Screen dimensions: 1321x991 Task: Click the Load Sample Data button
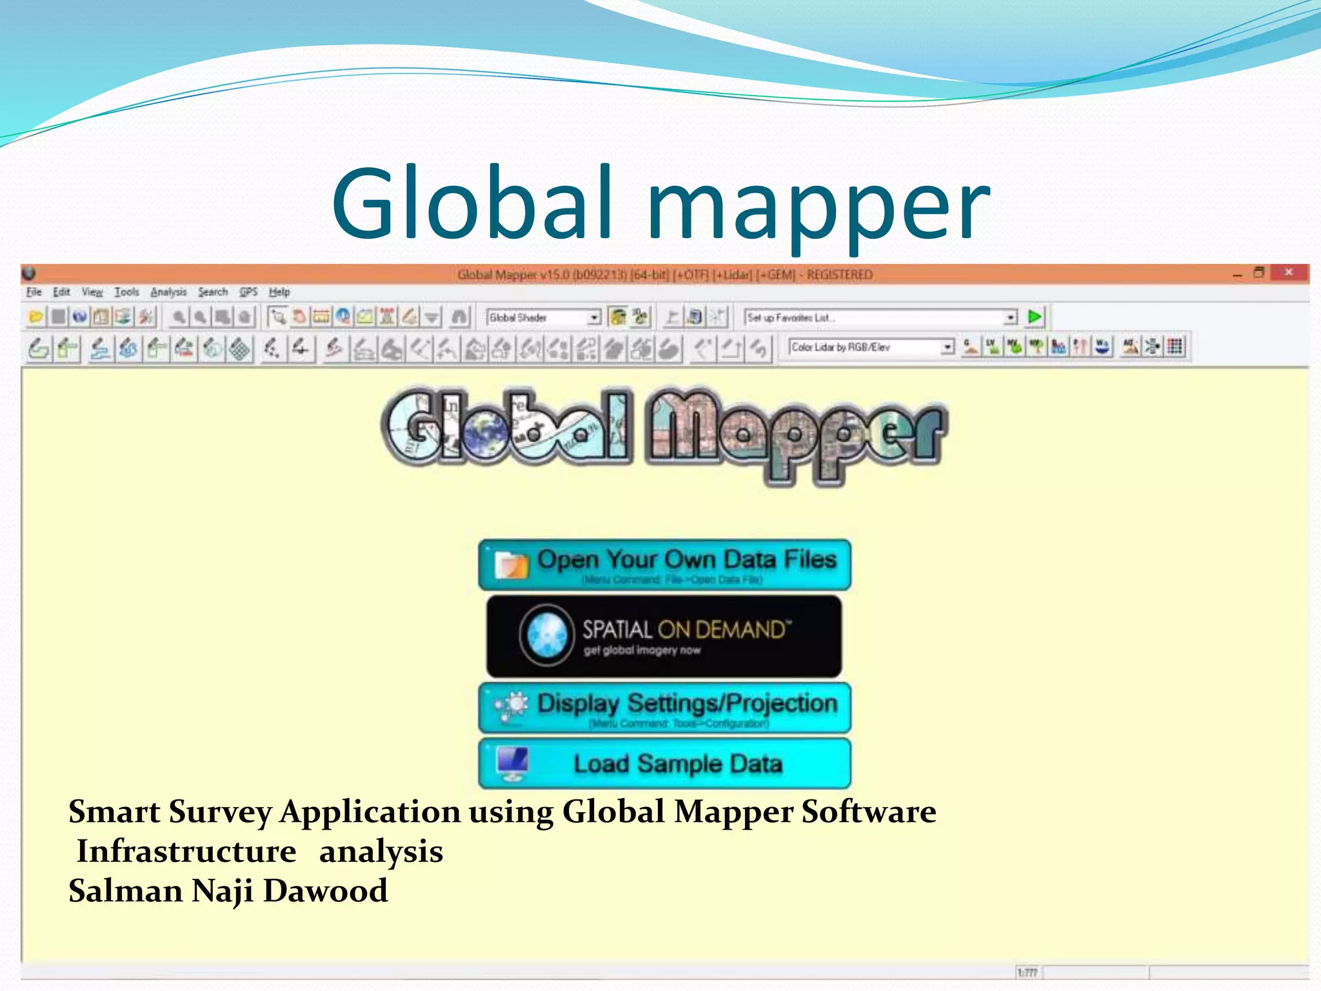pos(664,764)
